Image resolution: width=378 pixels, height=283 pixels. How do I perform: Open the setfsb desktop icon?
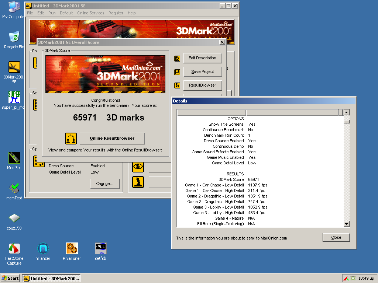100,248
